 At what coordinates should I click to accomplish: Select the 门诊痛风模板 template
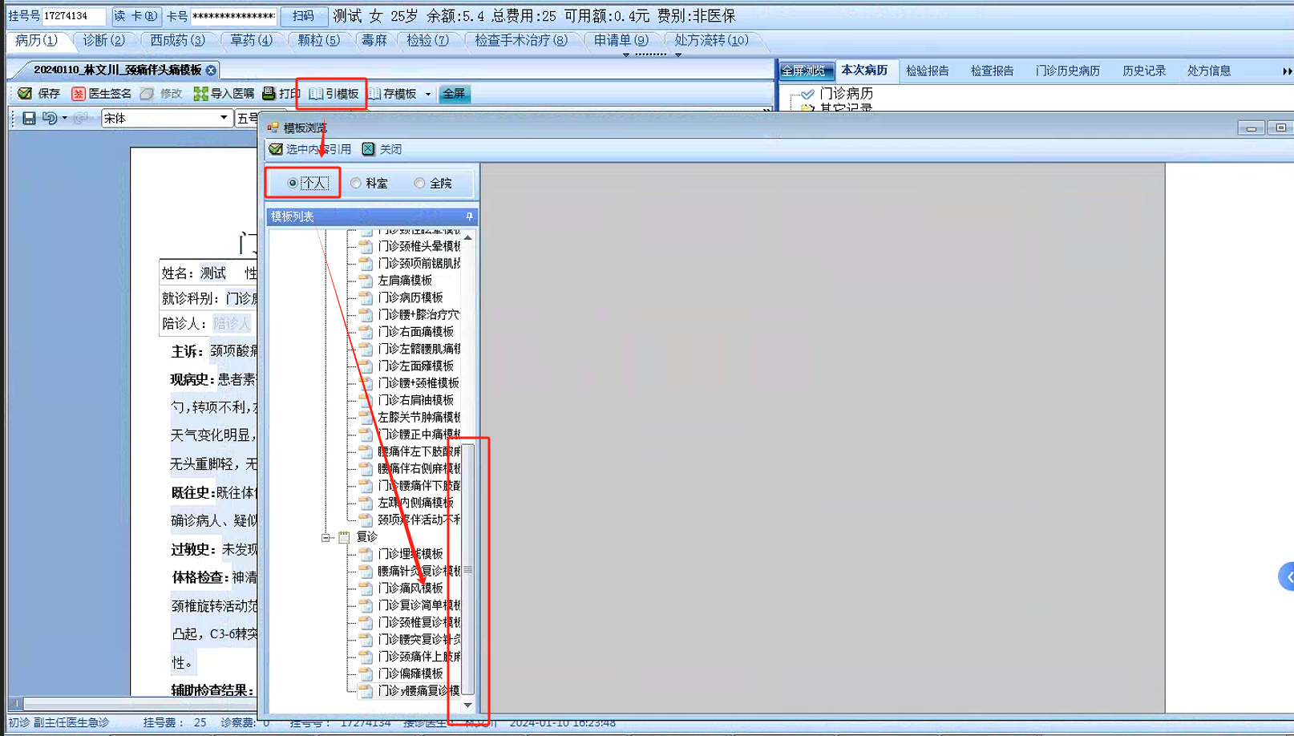coord(410,588)
